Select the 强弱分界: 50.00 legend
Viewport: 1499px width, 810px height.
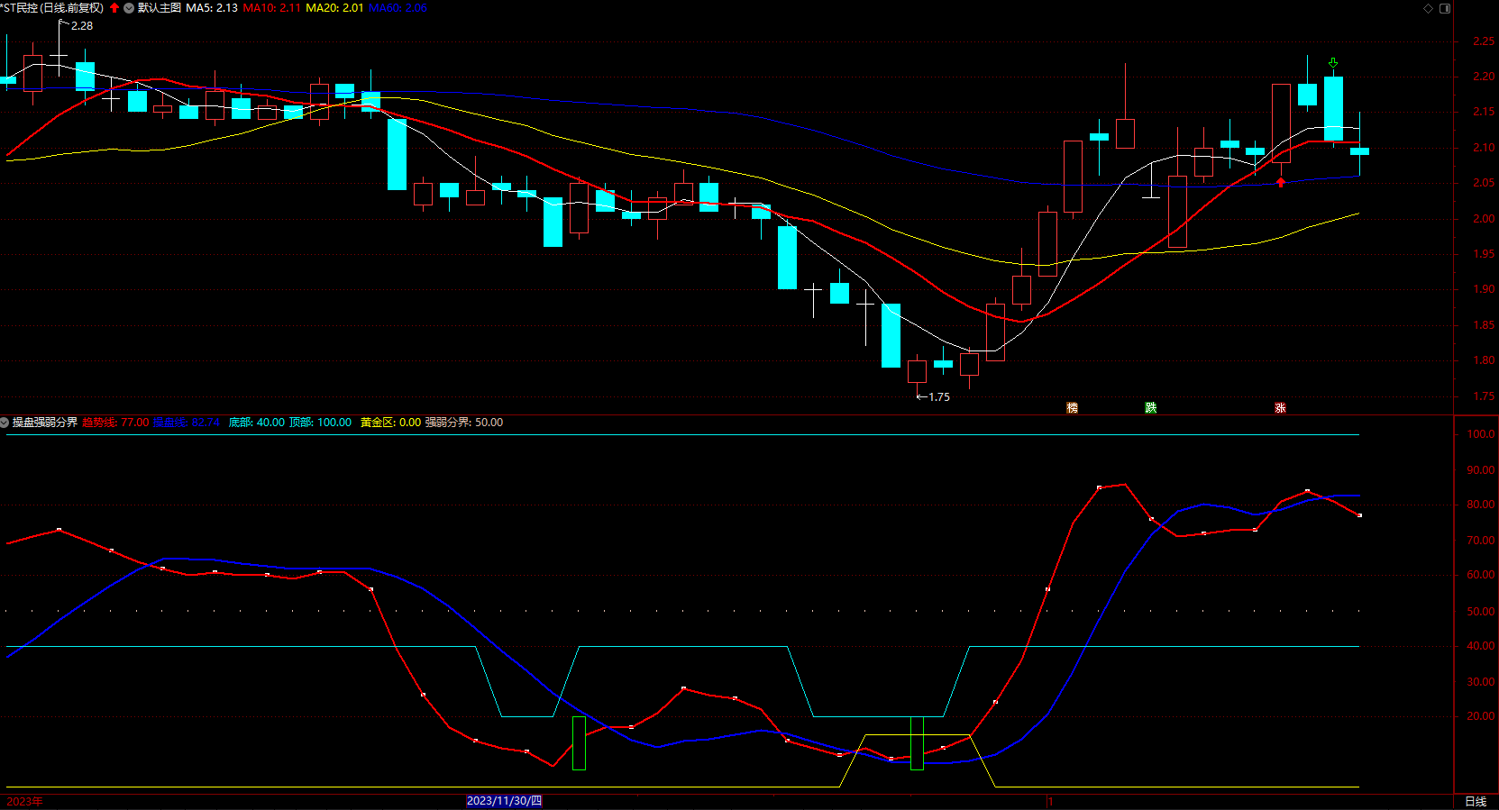pyautogui.click(x=464, y=423)
